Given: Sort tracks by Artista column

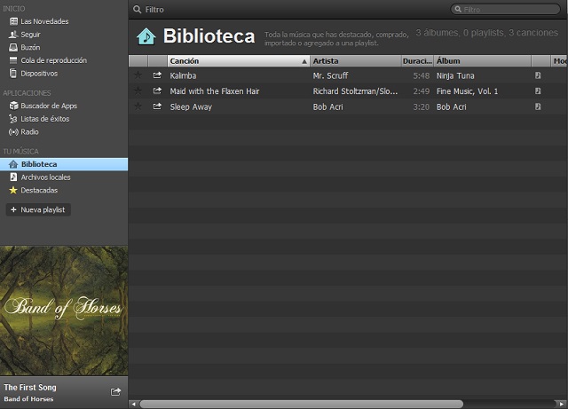Looking at the screenshot, I should coord(353,61).
